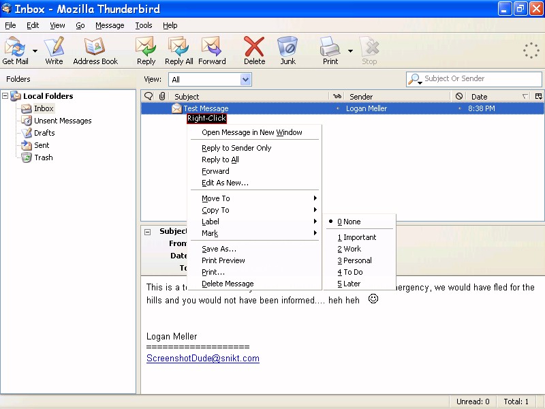Sort by junk status column icon
This screenshot has height=409, width=545.
coord(458,96)
